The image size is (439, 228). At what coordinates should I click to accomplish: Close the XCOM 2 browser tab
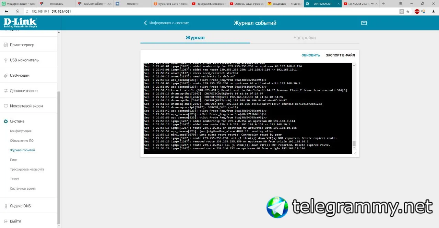coord(376,4)
